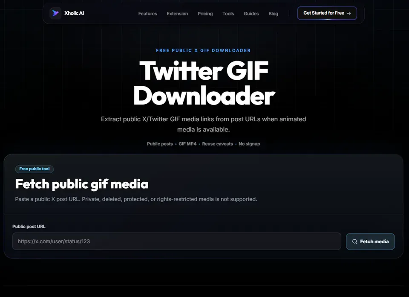
Task: Visit the Blog link
Action: point(273,14)
